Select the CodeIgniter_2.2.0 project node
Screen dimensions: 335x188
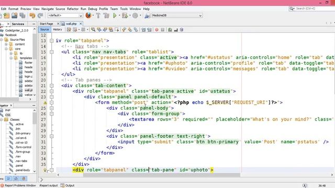click(x=17, y=30)
